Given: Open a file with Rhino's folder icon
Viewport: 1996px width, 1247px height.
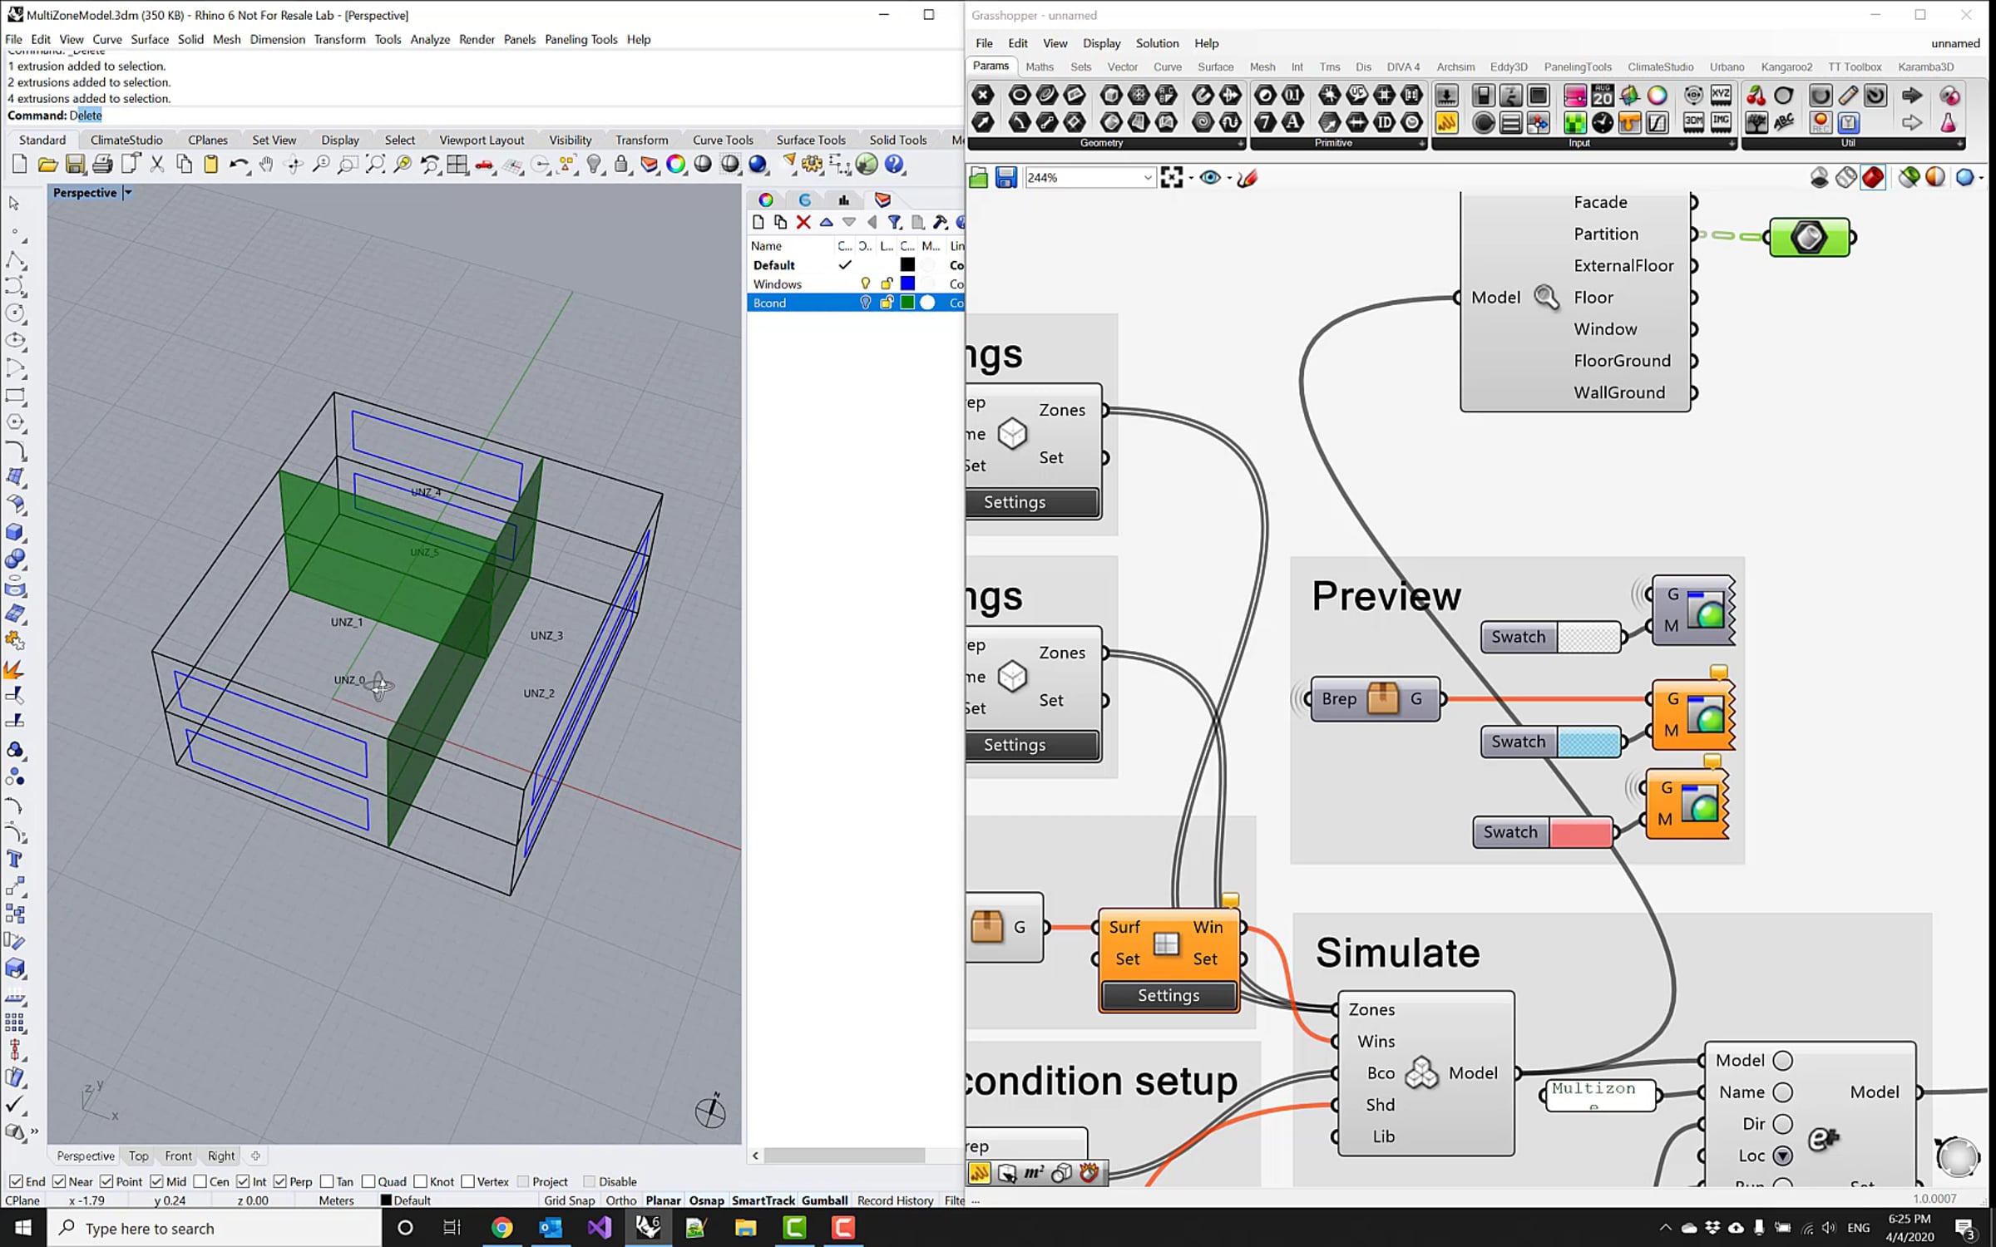Looking at the screenshot, I should (47, 165).
